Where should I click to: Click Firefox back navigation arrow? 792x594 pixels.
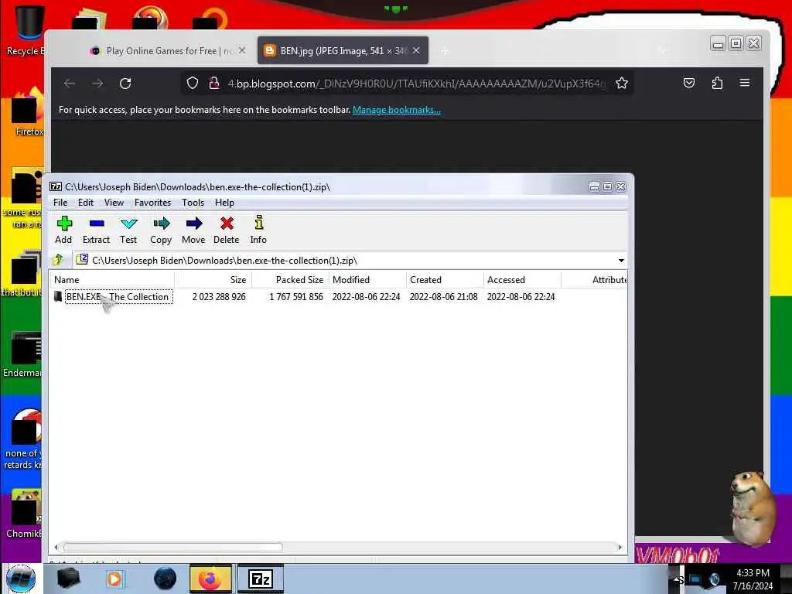[x=70, y=84]
